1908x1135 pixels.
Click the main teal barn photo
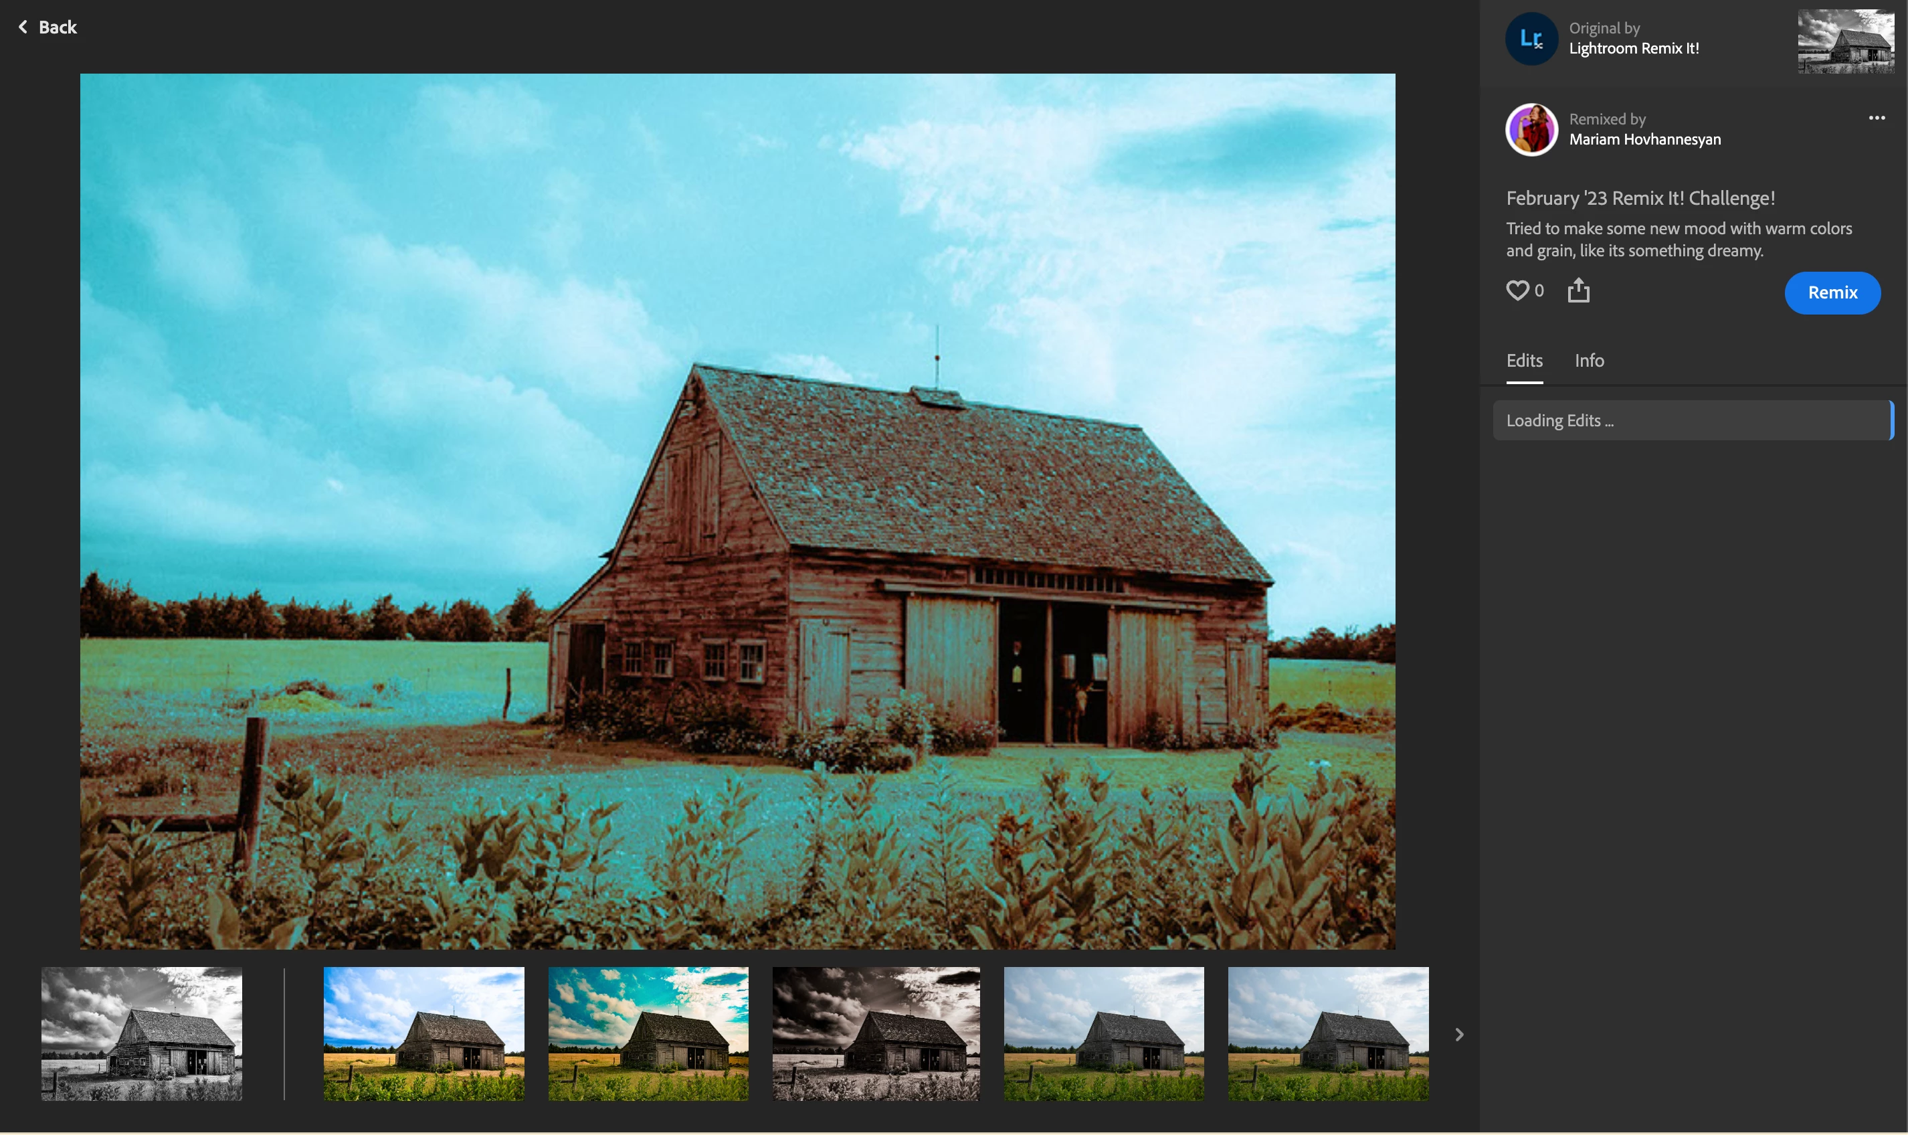pyautogui.click(x=737, y=511)
